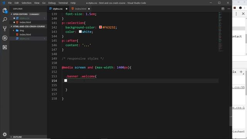Click the VS Code logo in title bar
247x139 pixels.
tap(4, 3)
